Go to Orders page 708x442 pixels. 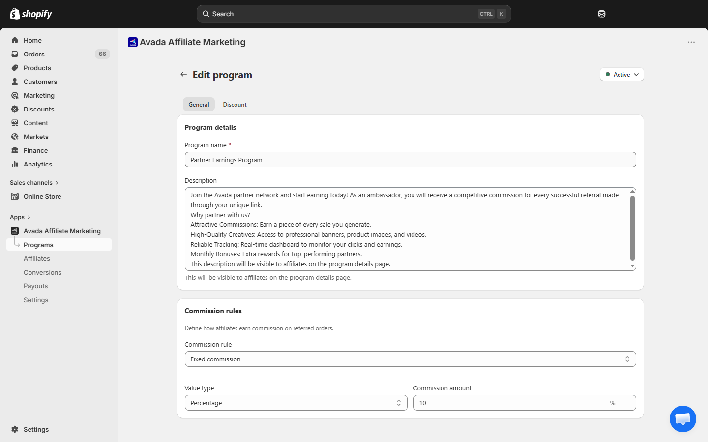[34, 54]
